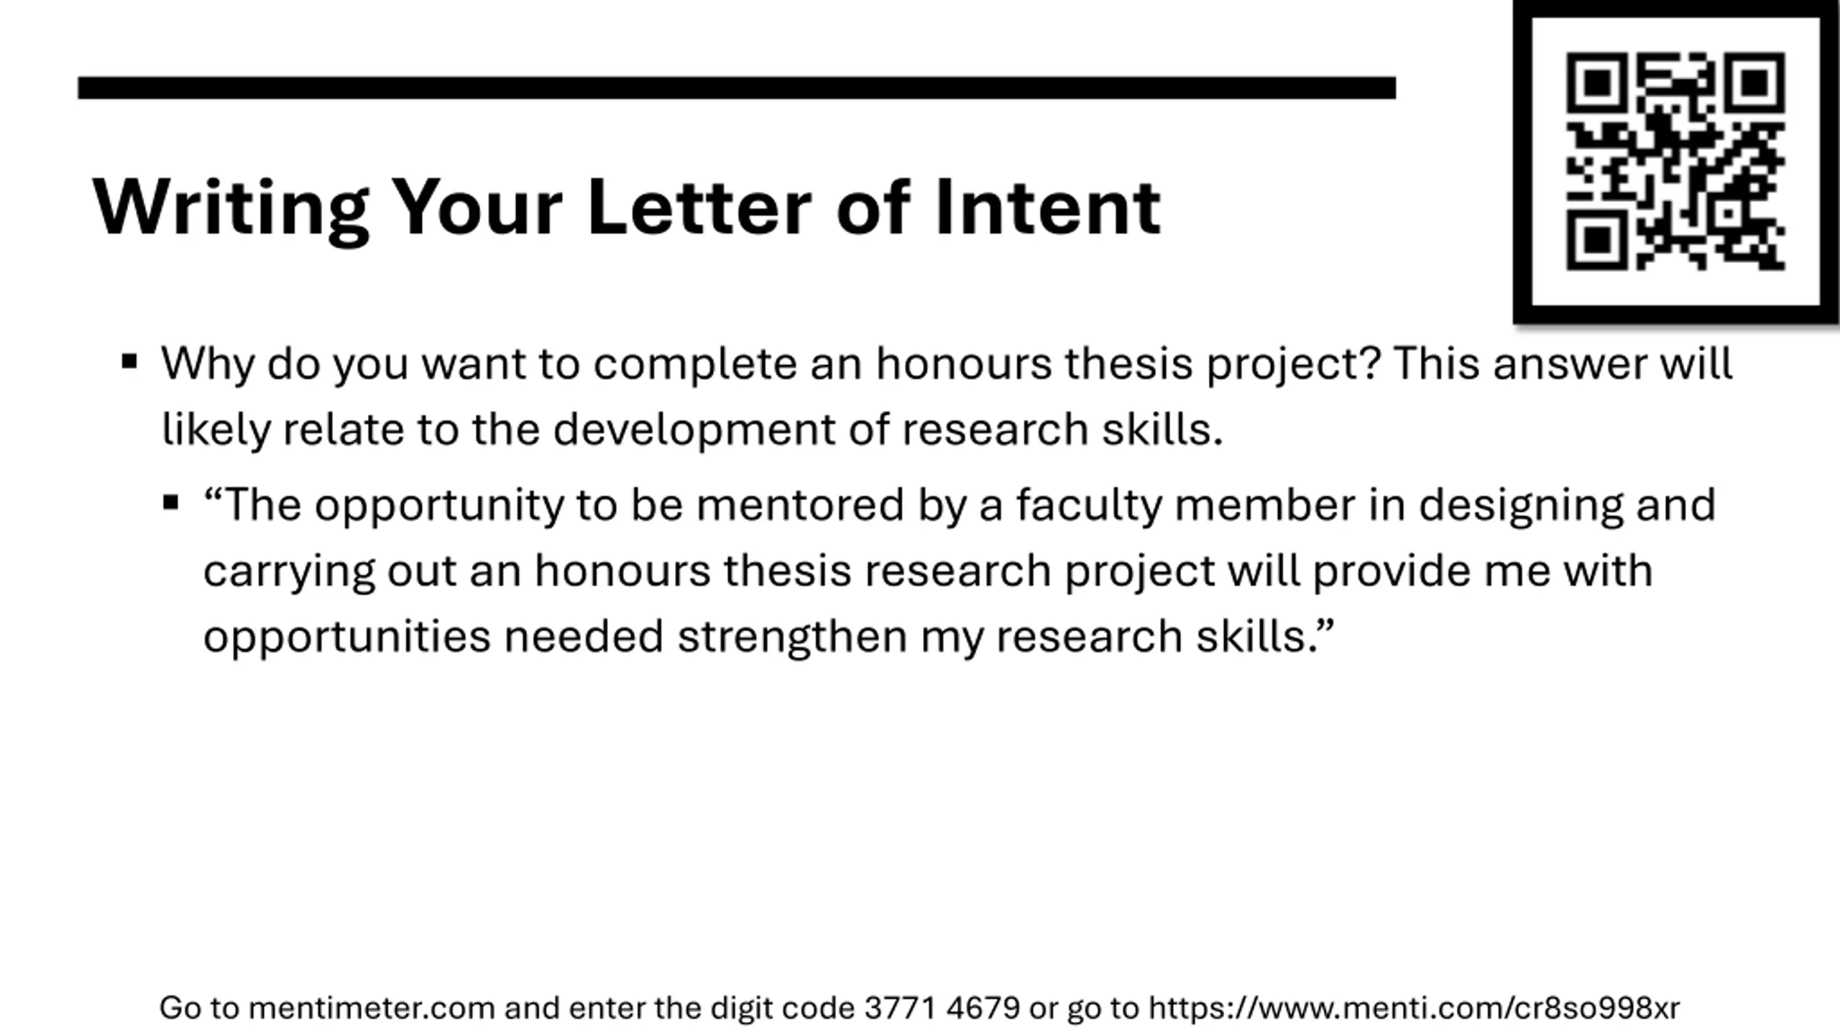1840x1035 pixels.
Task: Click "Go to" at footer start
Action: pyautogui.click(x=198, y=1008)
